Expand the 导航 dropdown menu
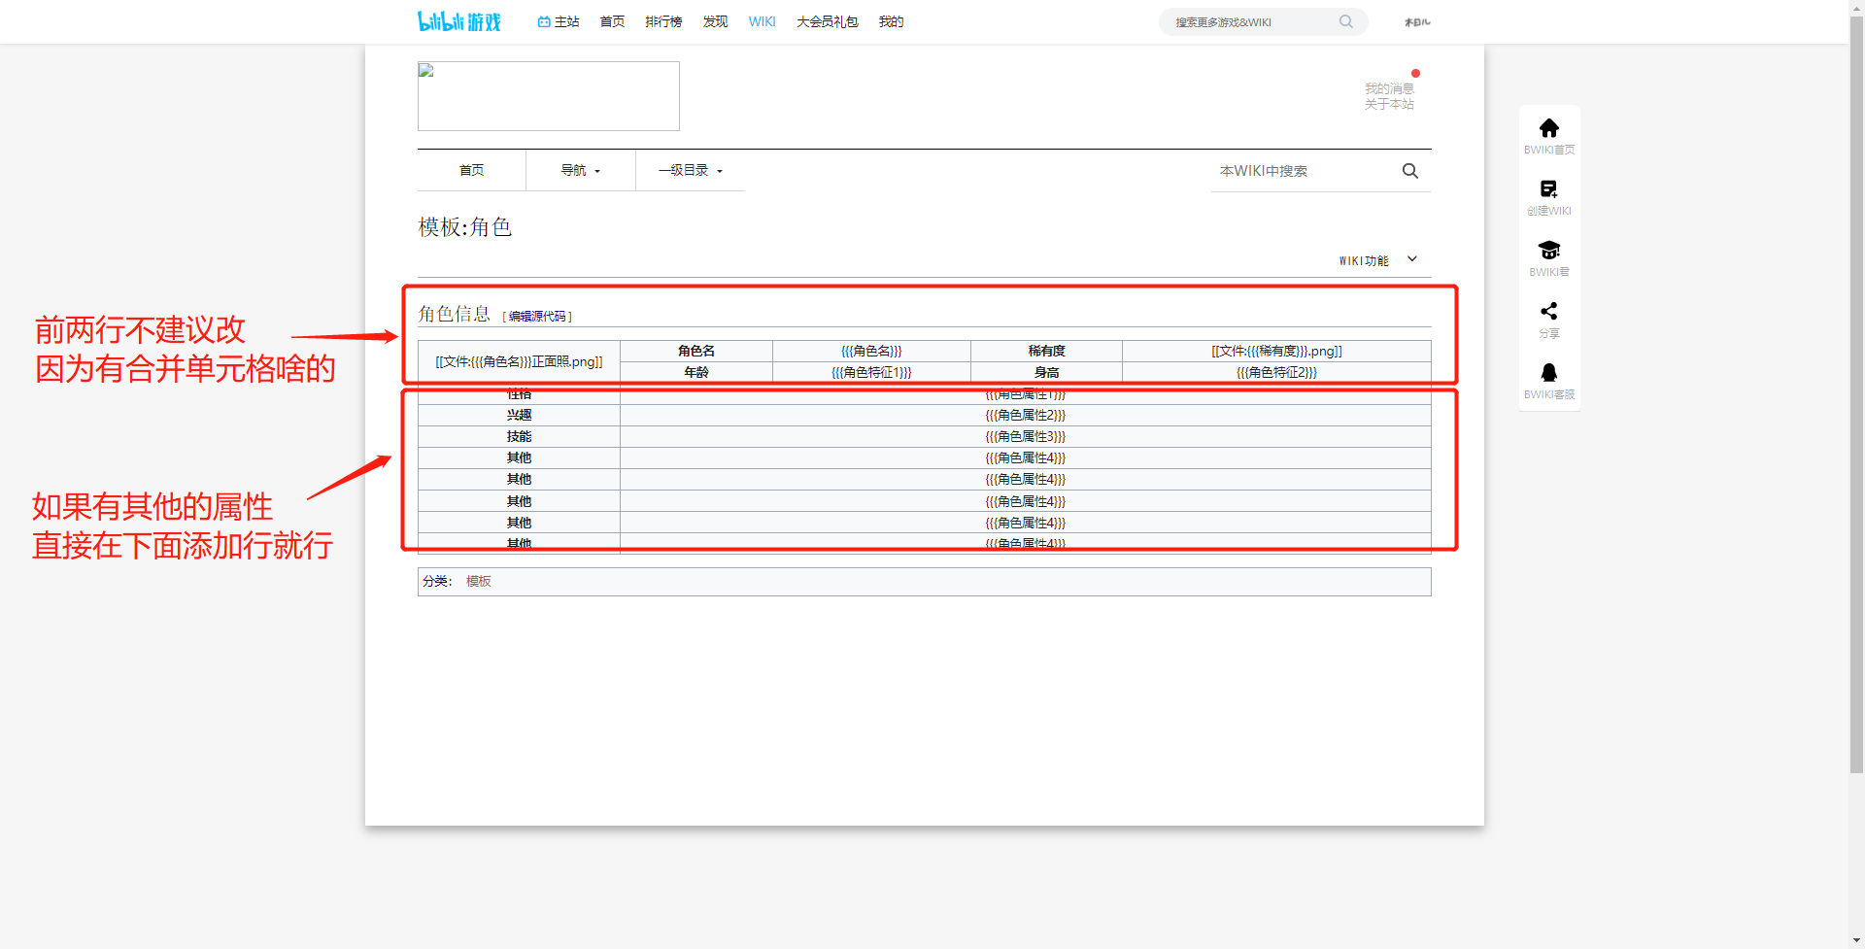 point(580,170)
